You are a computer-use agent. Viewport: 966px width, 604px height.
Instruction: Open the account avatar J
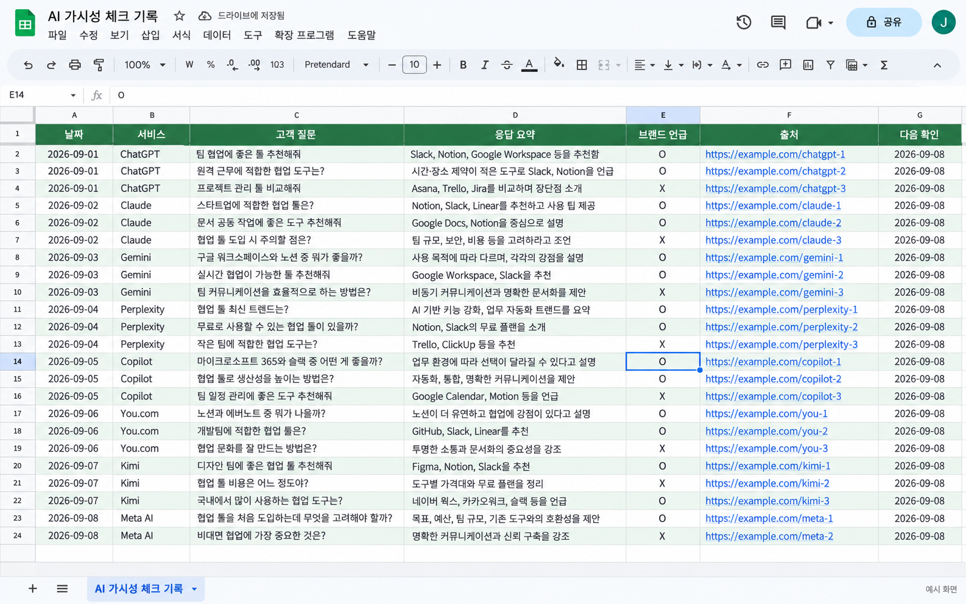click(943, 22)
